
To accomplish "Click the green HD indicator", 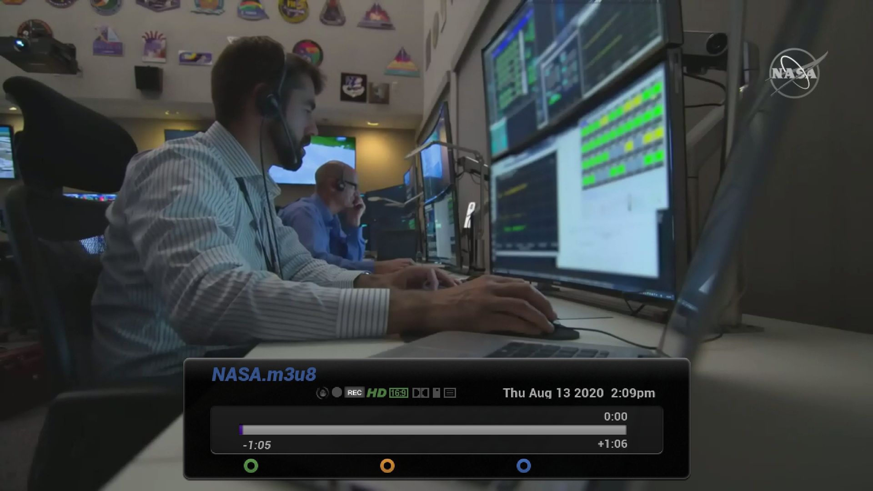I will (376, 393).
